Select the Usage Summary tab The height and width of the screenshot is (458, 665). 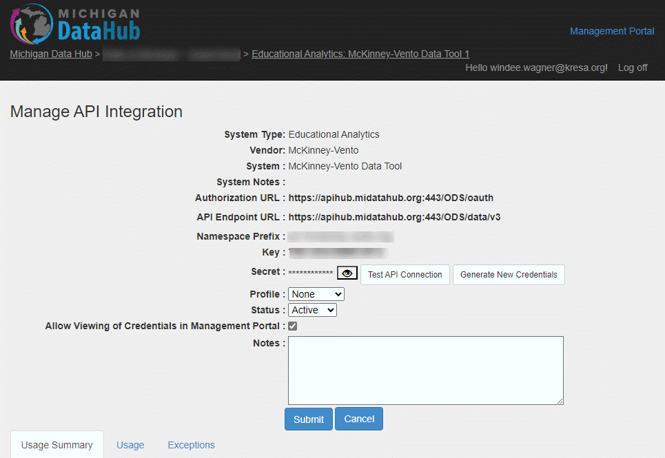click(x=57, y=445)
